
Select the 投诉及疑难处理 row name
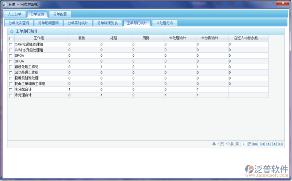[27, 78]
